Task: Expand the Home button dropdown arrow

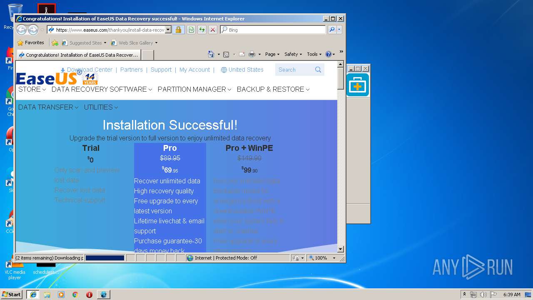Action: point(219,54)
